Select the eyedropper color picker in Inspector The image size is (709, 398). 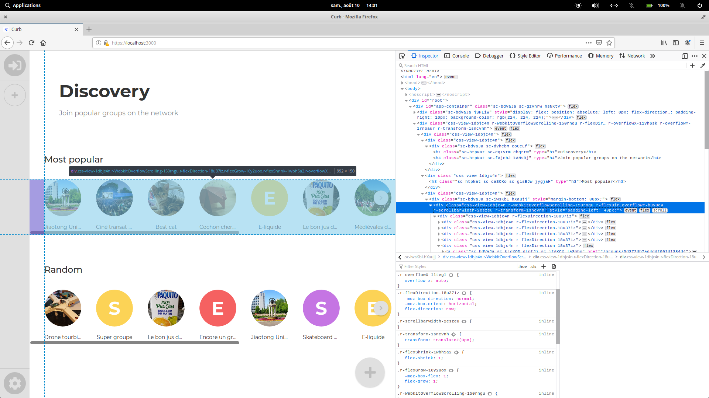point(703,66)
